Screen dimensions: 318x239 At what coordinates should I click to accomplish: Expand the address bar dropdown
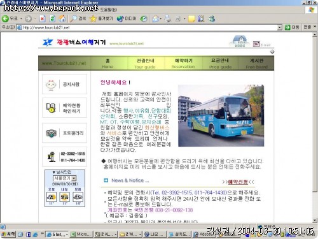[x=280, y=27]
